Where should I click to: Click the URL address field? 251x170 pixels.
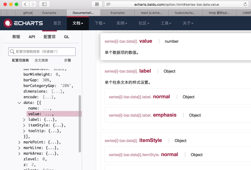coord(177,4)
